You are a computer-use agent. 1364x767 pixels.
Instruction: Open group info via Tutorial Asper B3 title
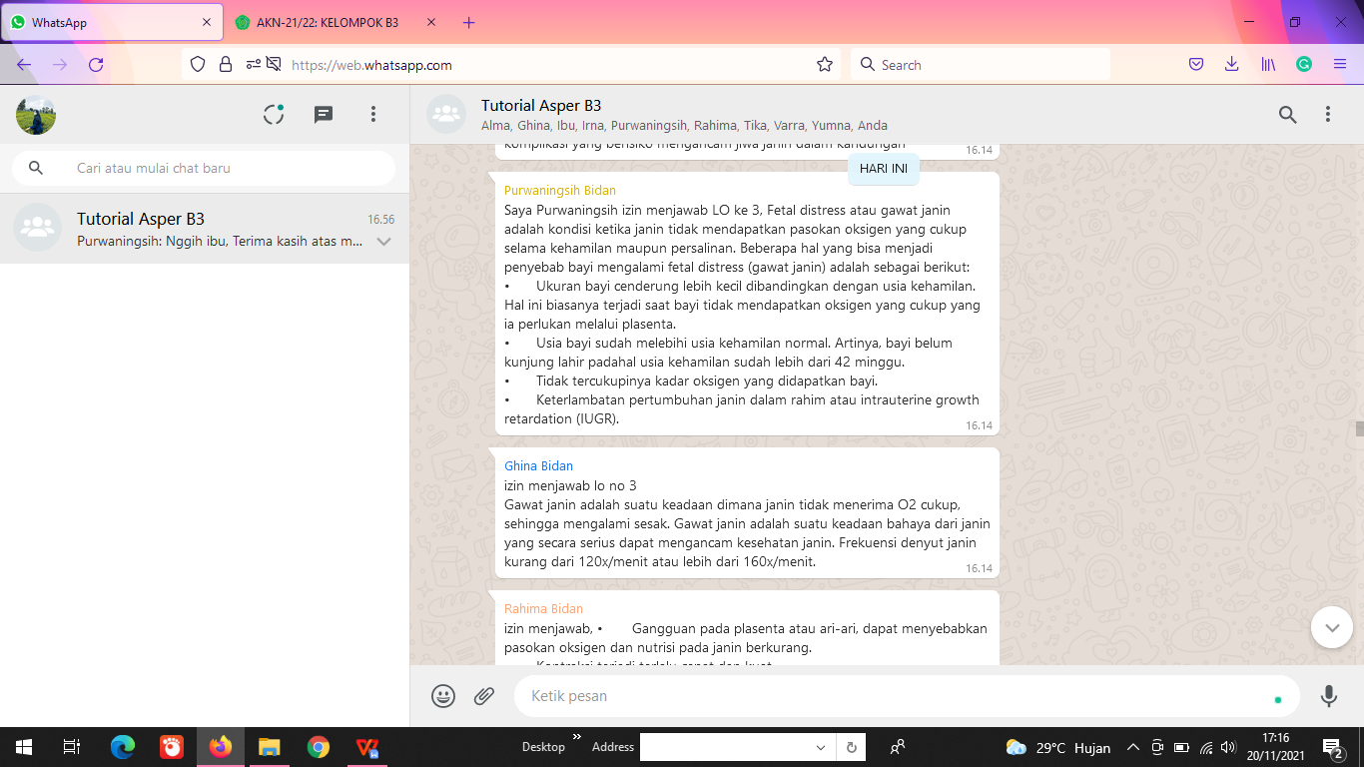[541, 106]
